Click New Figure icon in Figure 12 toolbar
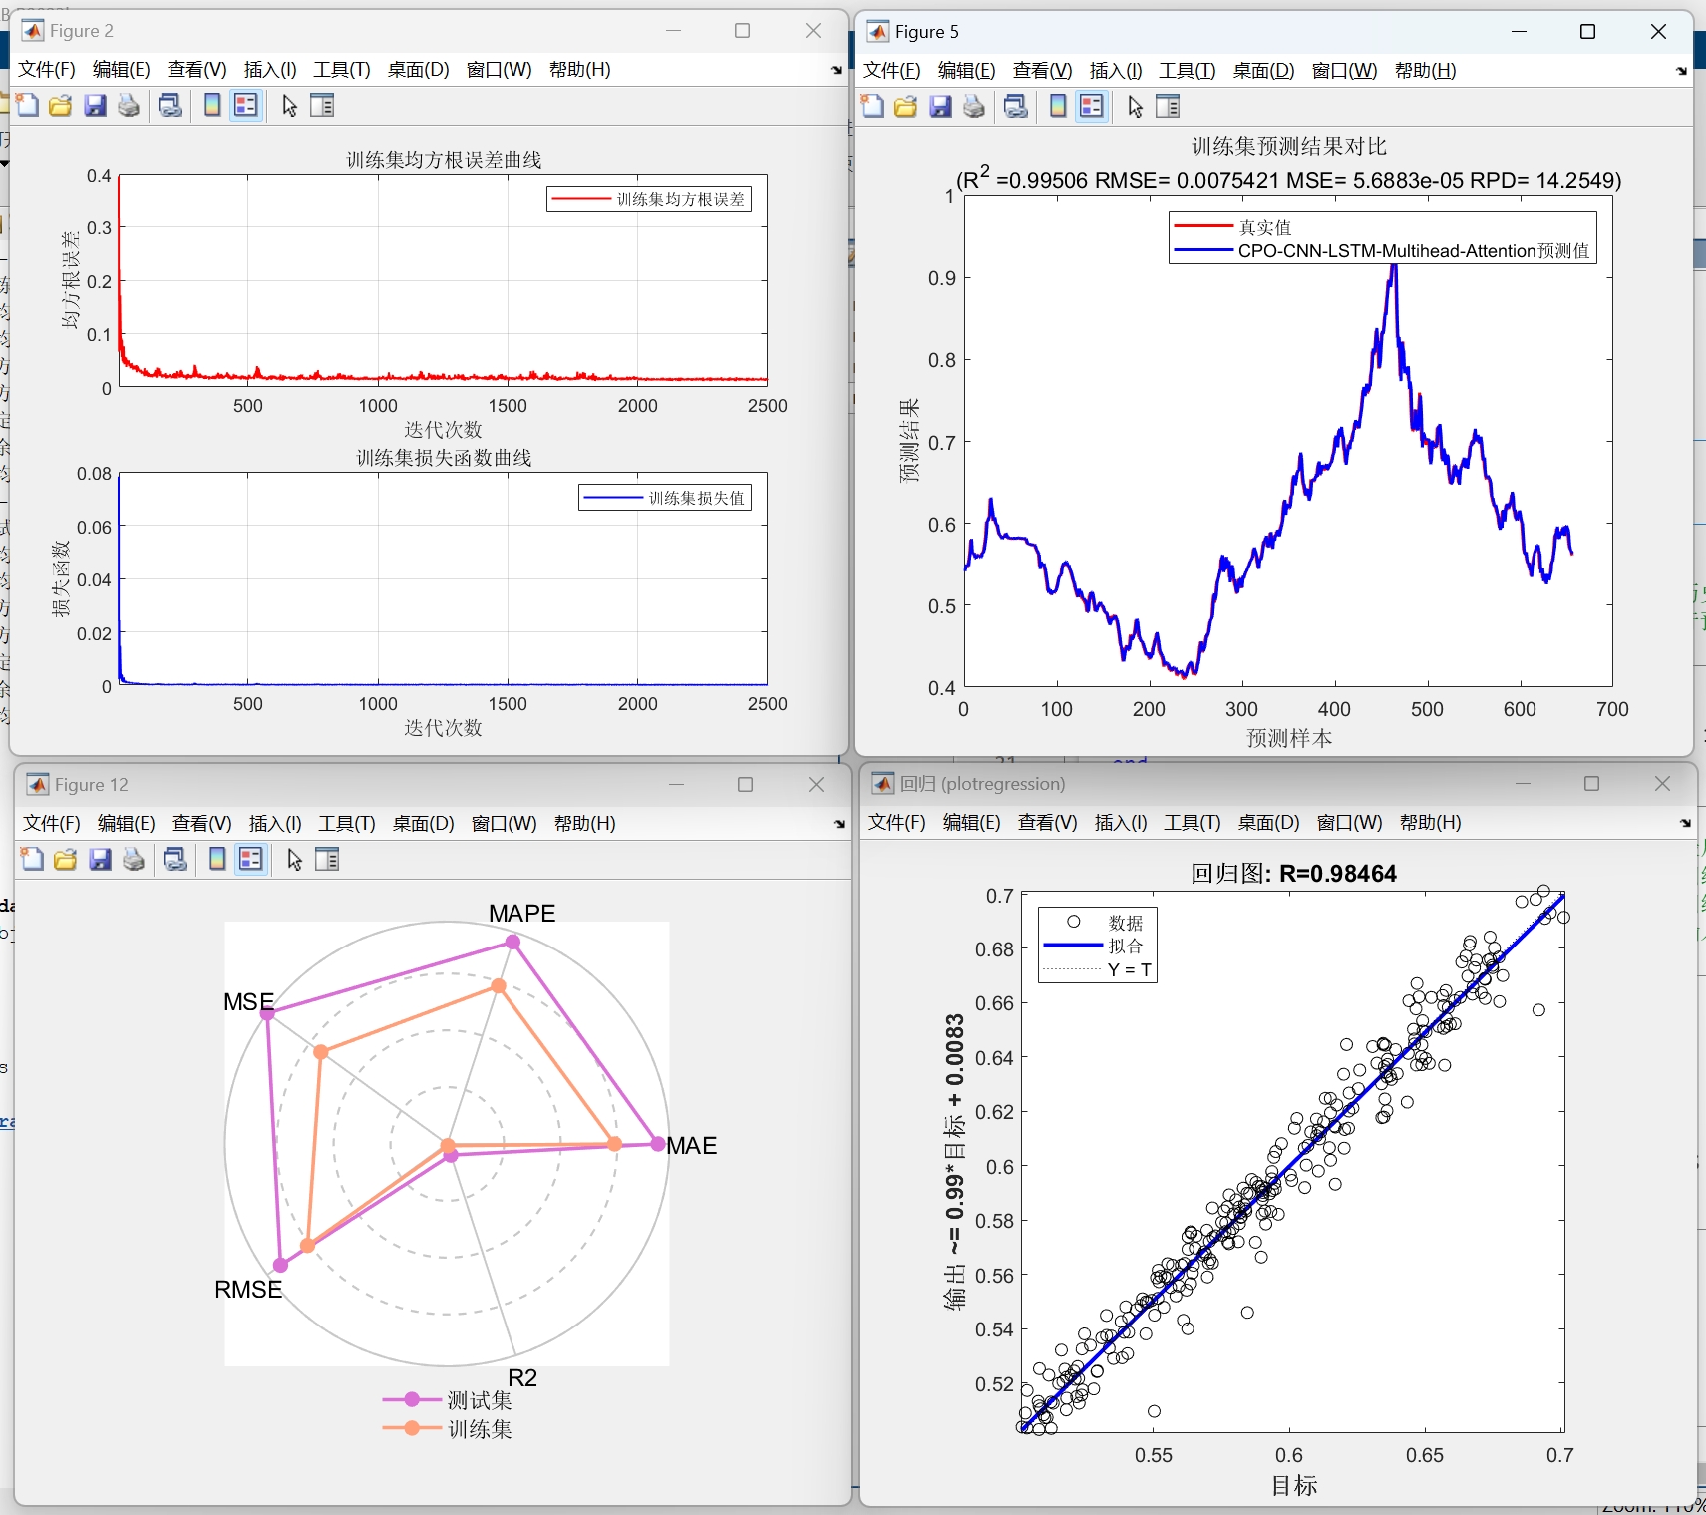This screenshot has width=1706, height=1515. pos(32,859)
